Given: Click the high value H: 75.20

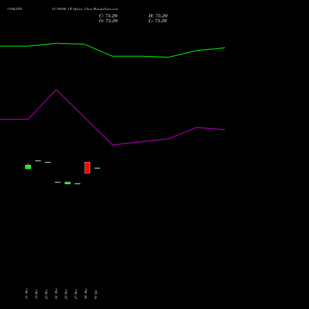Looking at the screenshot, I should [x=158, y=16].
